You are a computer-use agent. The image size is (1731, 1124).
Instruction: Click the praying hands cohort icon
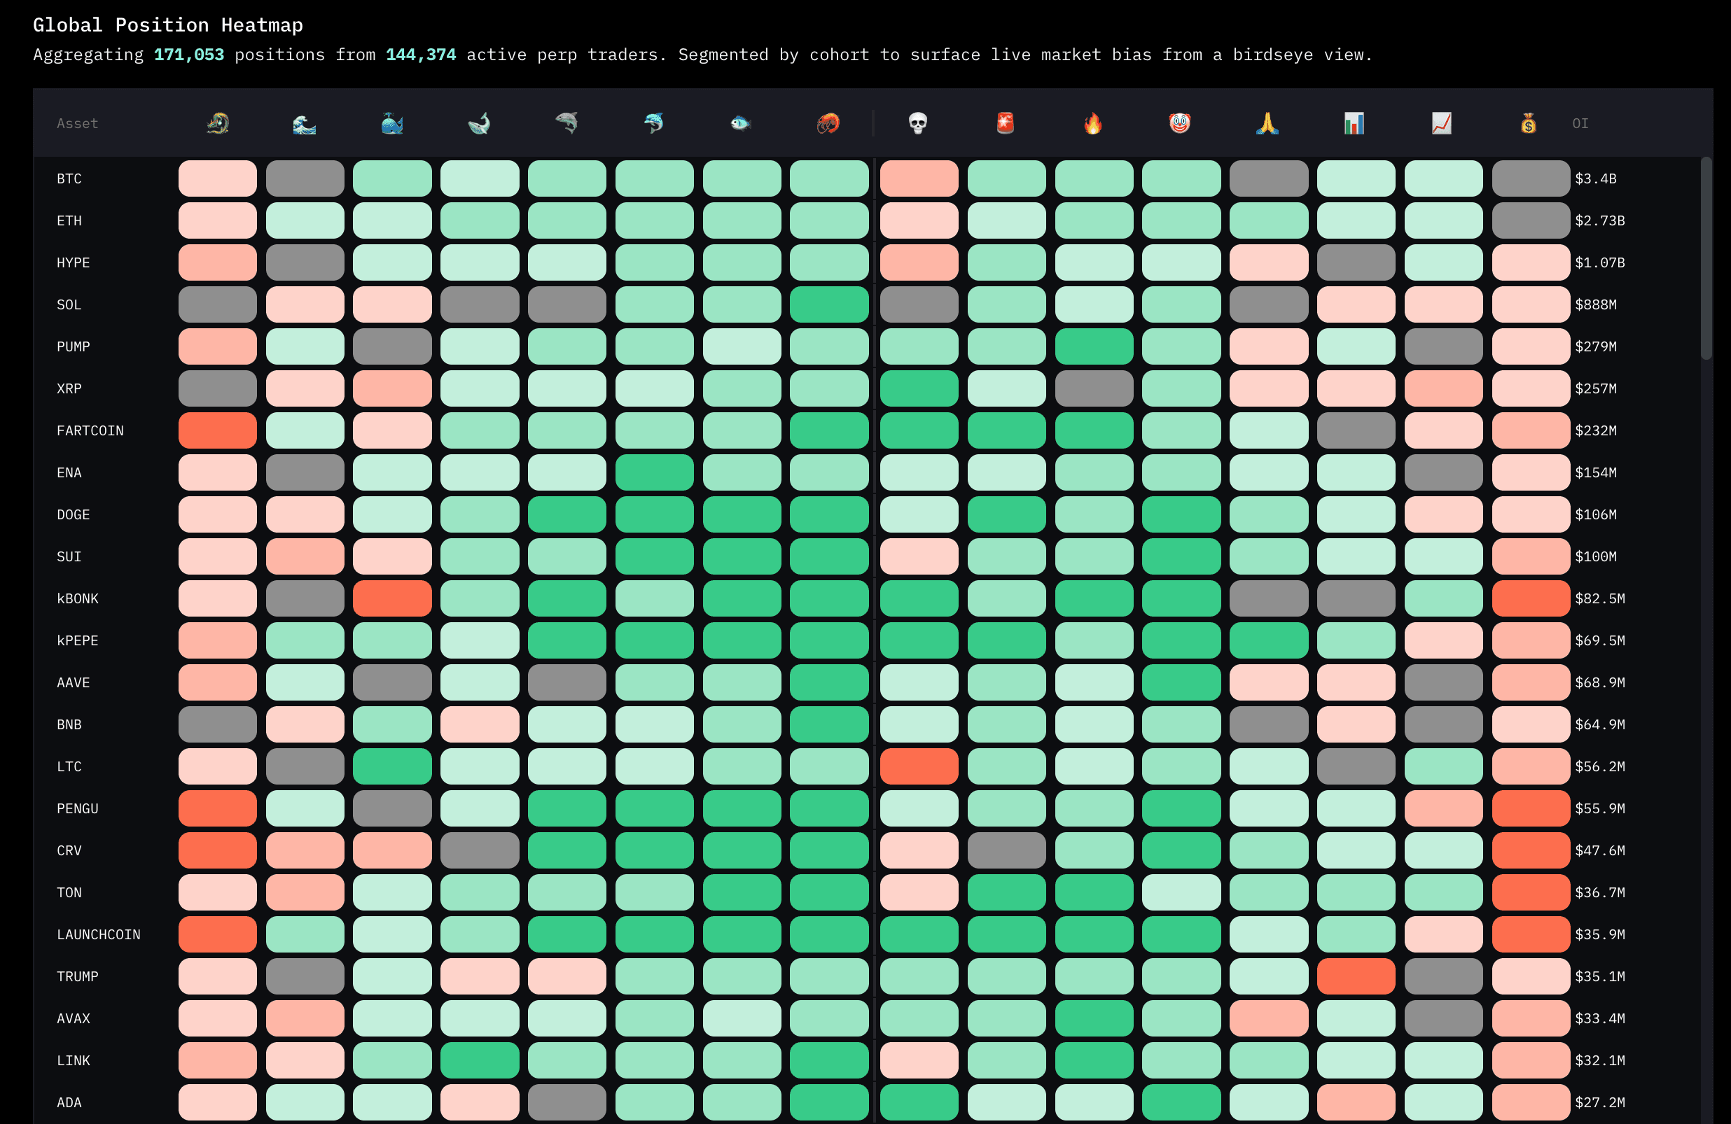[1267, 124]
